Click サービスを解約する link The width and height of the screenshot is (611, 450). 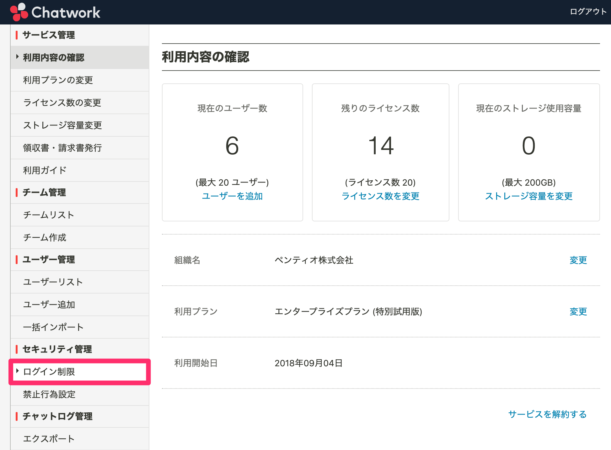click(x=547, y=414)
